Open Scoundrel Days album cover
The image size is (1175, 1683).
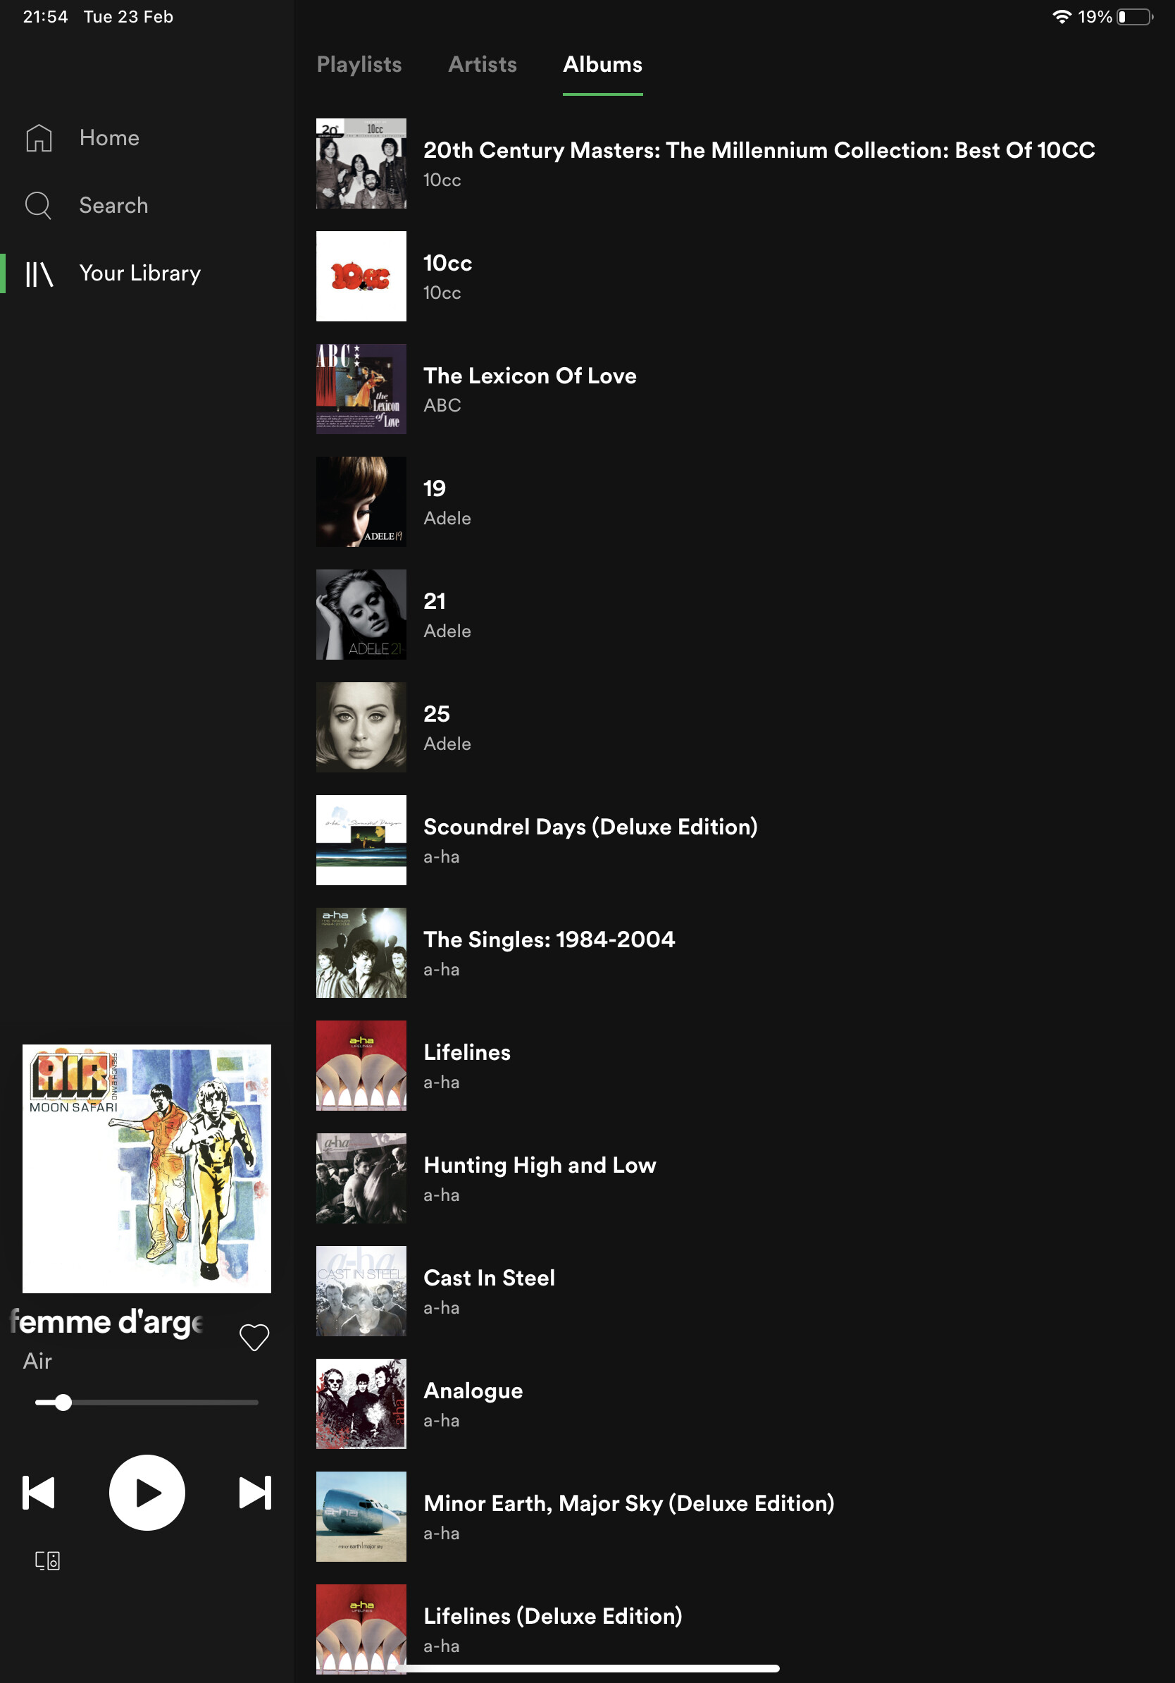coord(361,840)
